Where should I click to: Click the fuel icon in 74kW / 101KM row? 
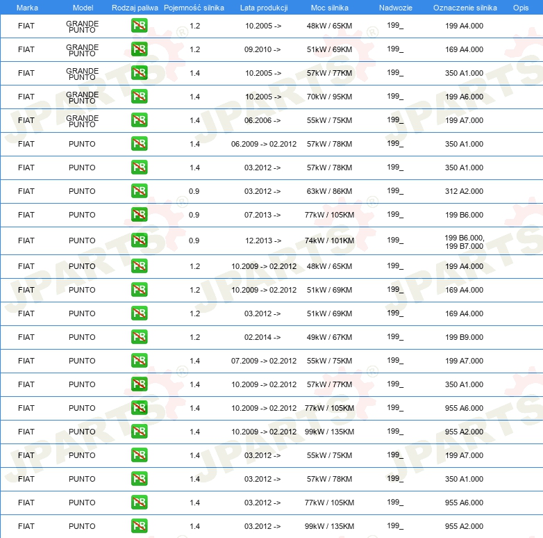click(x=139, y=241)
